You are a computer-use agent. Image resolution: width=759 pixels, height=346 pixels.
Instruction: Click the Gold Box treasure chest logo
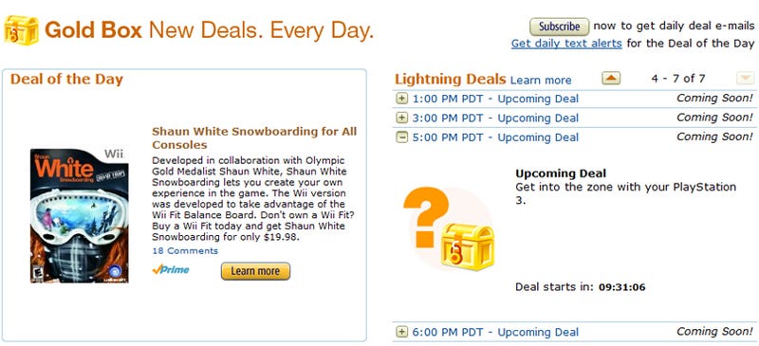(21, 30)
